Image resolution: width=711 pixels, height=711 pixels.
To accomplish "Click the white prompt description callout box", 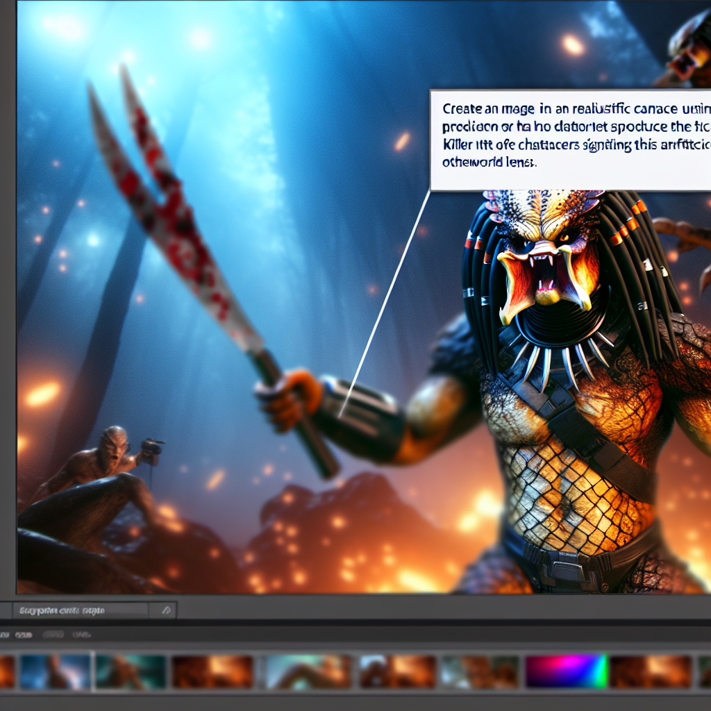I will 571,140.
